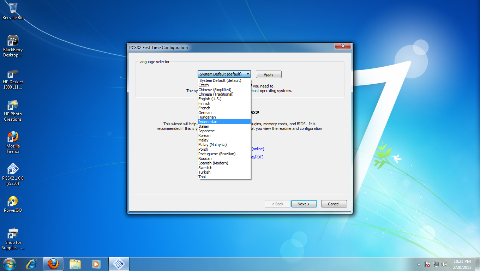
Task: Cancel the First Time Configuration wizard
Action: tap(334, 204)
